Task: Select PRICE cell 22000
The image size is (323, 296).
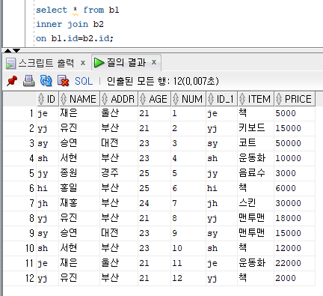Action: (x=295, y=263)
